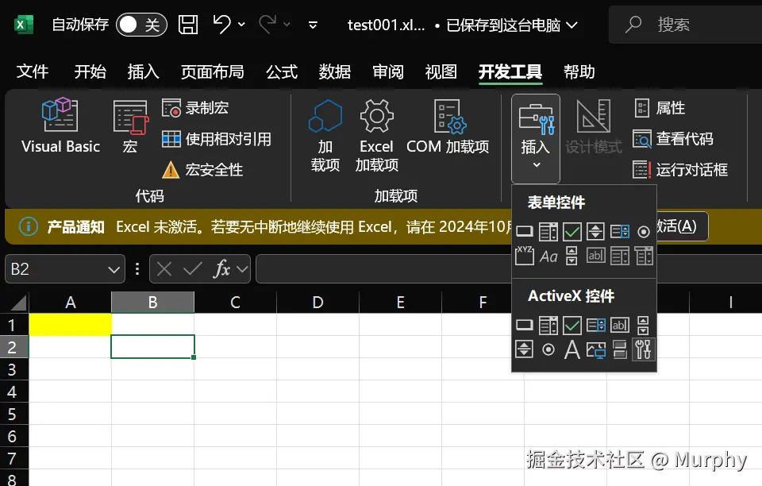Insert an ActiveX image control
762x486 pixels.
596,350
